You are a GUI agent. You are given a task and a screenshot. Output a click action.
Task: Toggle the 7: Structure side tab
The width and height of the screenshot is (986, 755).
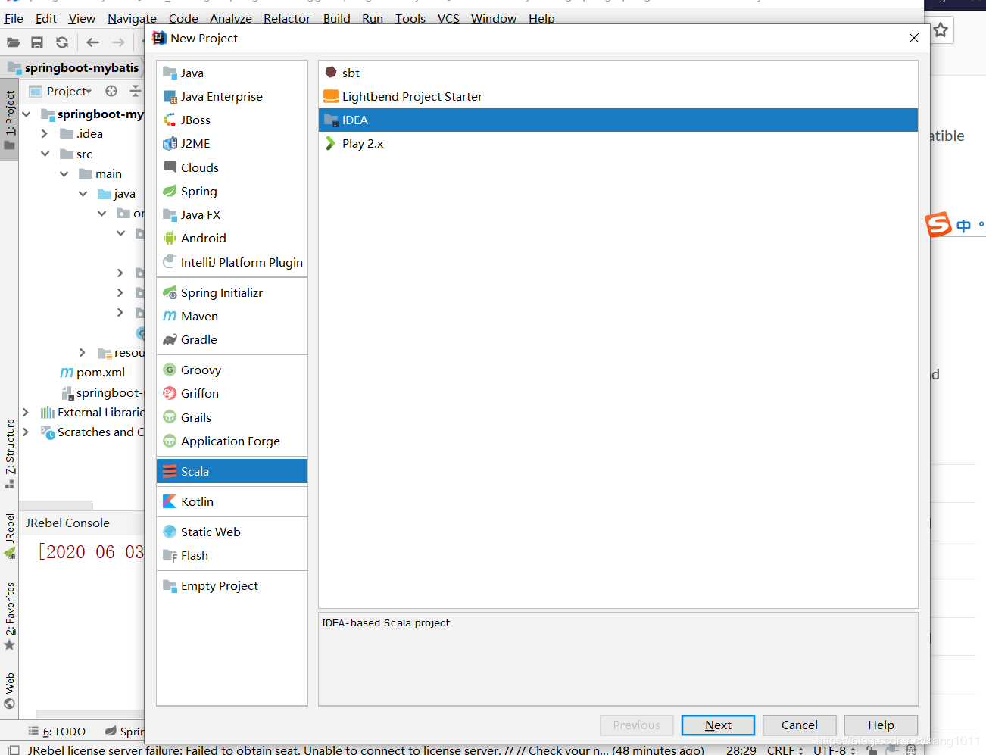[x=10, y=453]
